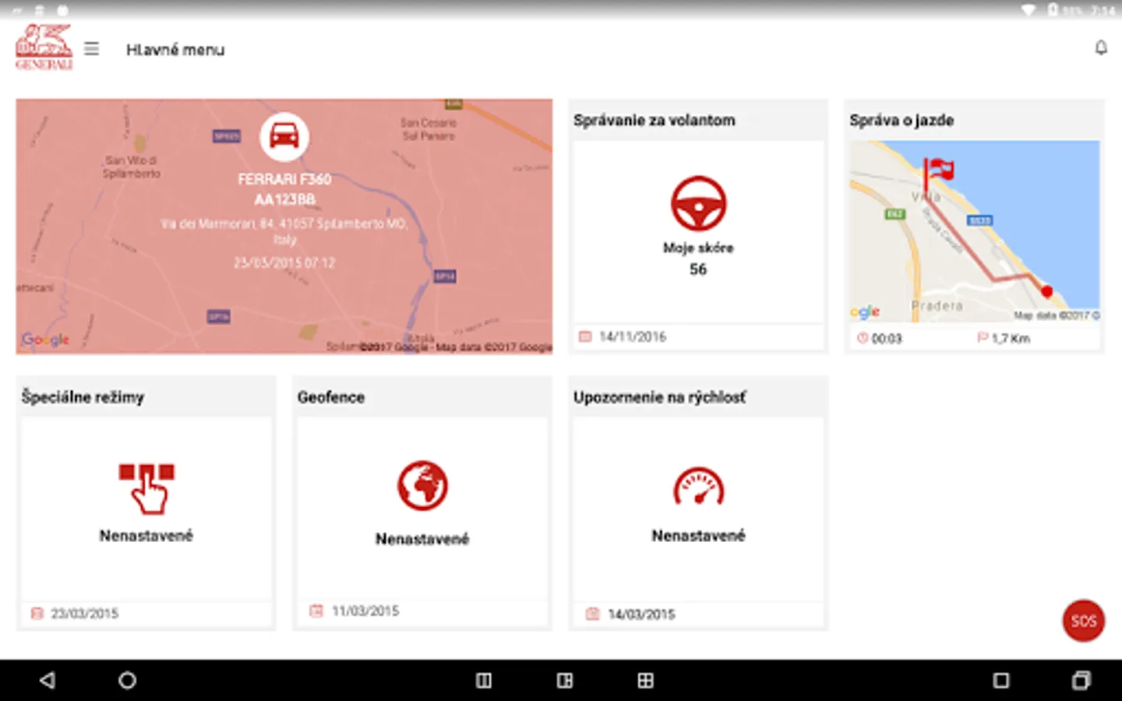Screen dimensions: 1122x701
Task: Tap the 14/11/2016 date text
Action: coord(633,336)
